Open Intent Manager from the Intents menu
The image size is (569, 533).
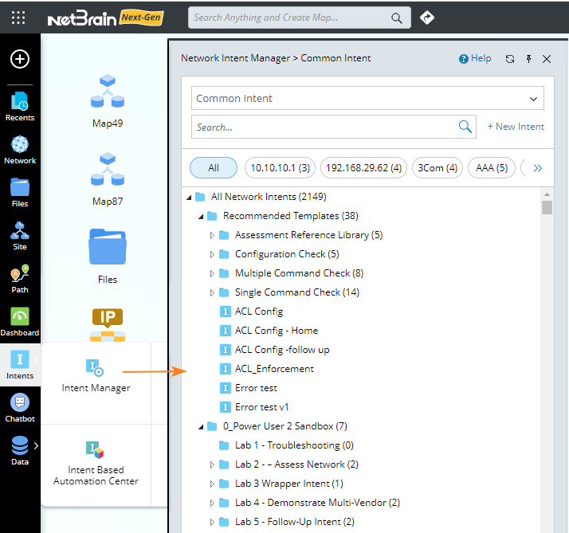pyautogui.click(x=96, y=375)
